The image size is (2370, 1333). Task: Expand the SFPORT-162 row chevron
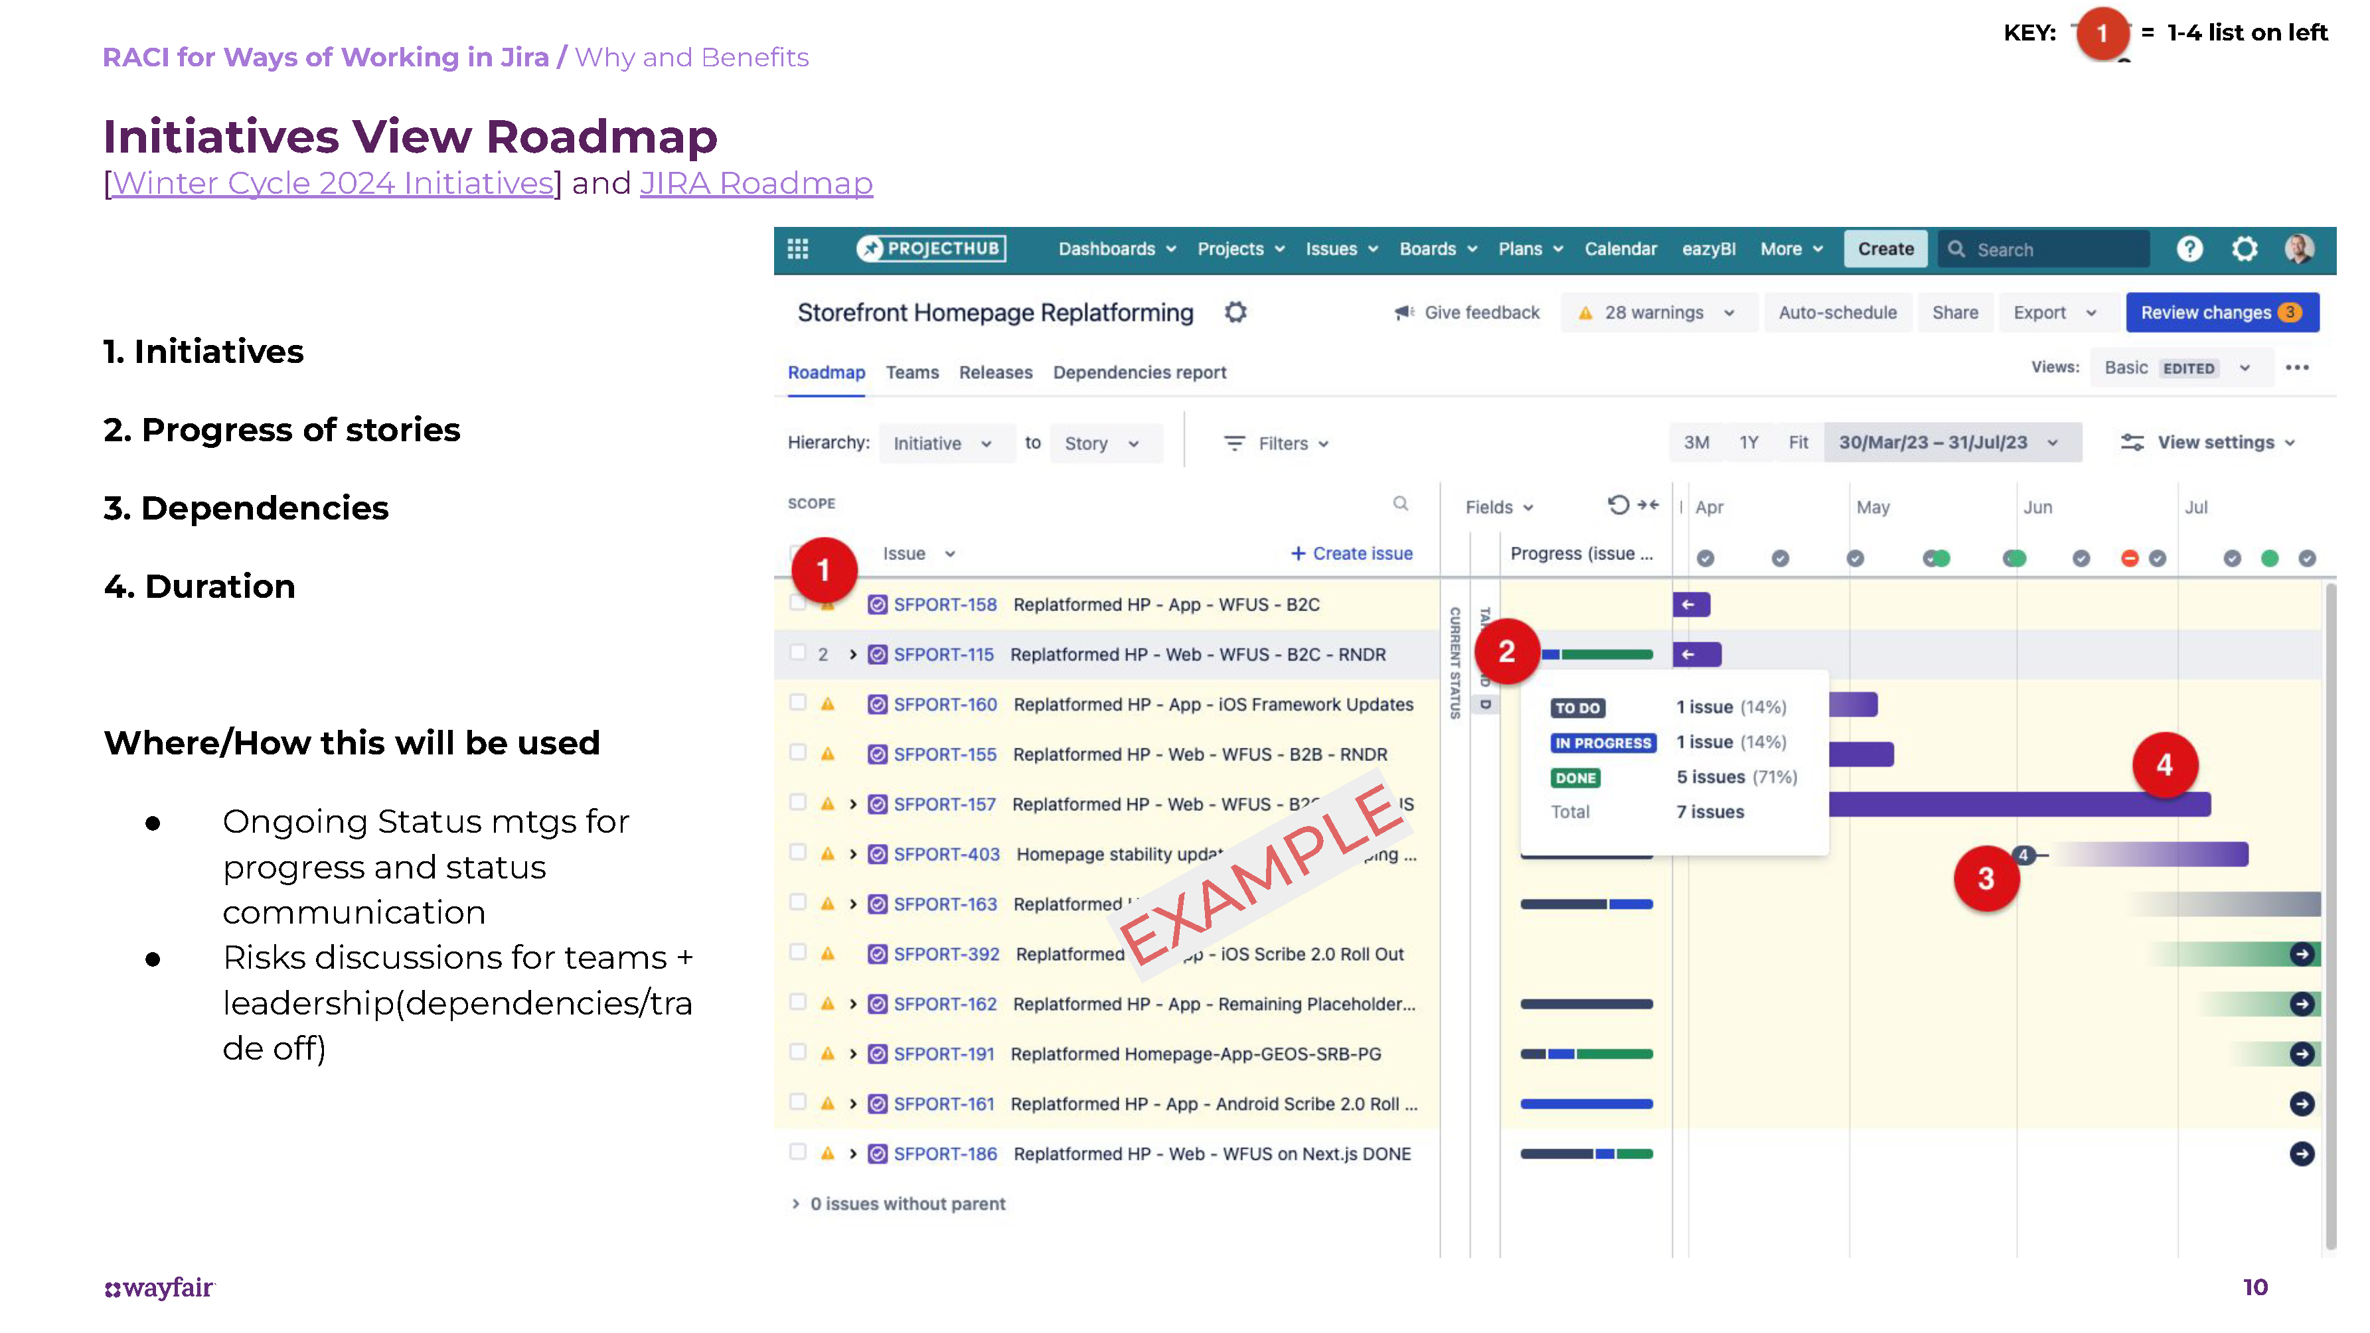tap(853, 1004)
